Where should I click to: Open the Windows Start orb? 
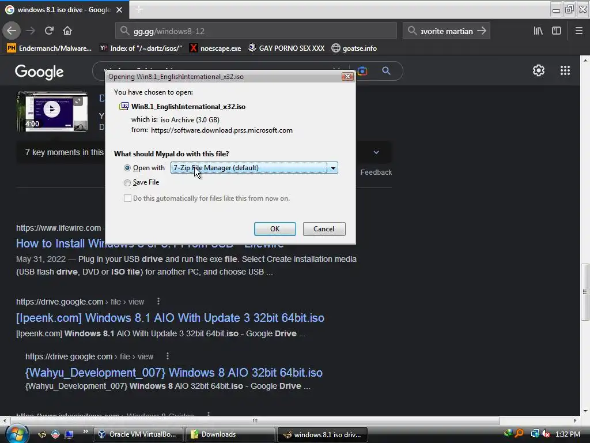[x=16, y=434]
